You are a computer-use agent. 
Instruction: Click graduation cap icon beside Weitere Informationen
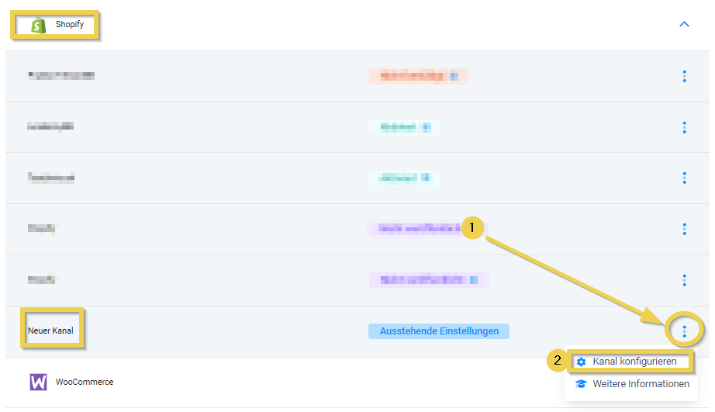pos(581,384)
